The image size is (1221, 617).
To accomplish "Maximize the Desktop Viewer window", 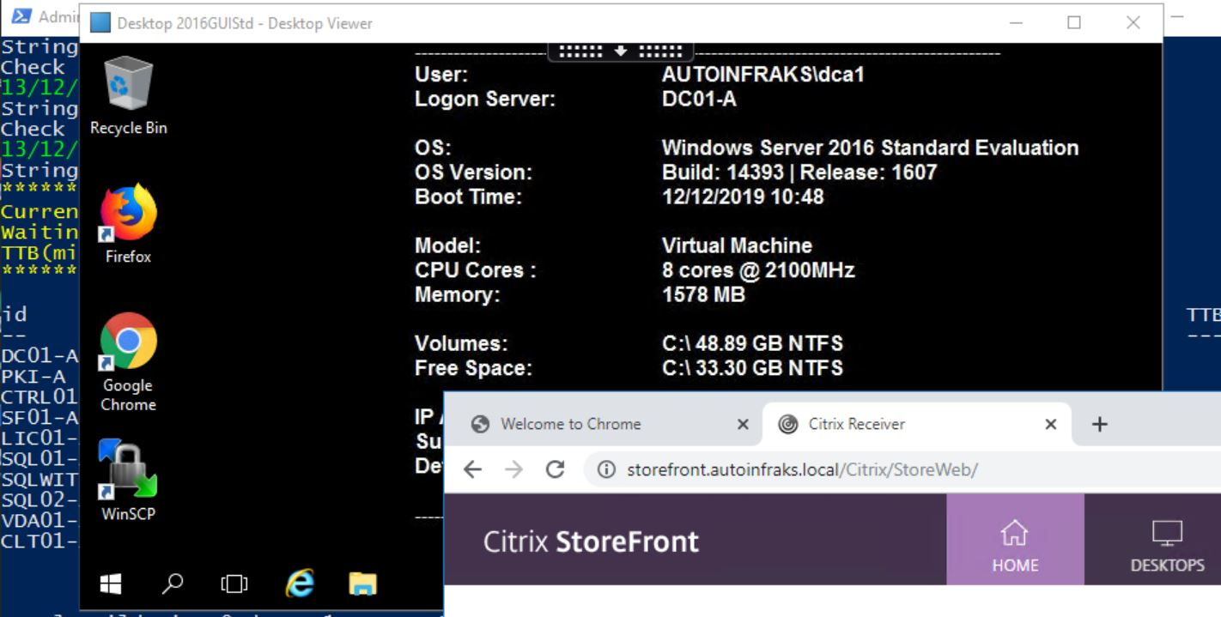I will coord(1074,23).
